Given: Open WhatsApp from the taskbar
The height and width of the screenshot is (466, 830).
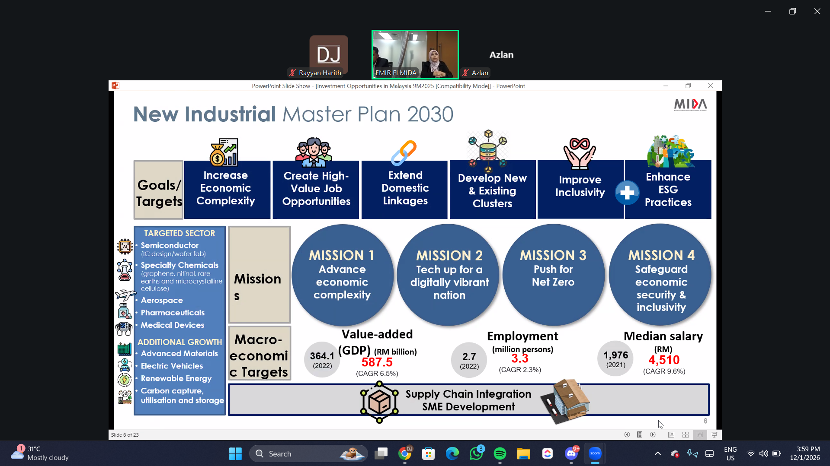Looking at the screenshot, I should tap(476, 453).
